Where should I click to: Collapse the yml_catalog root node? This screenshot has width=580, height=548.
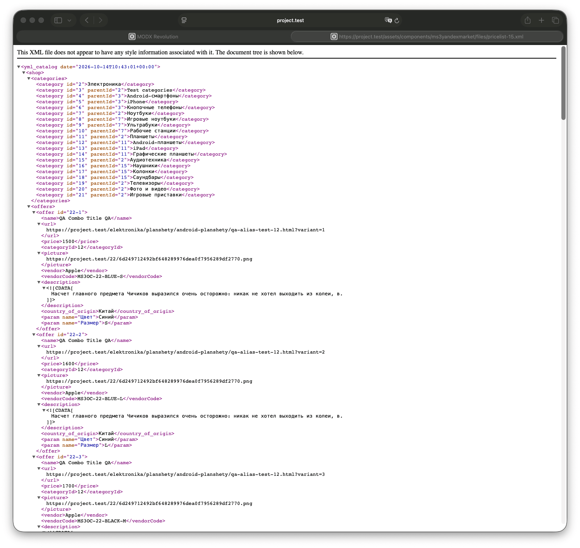click(19, 67)
